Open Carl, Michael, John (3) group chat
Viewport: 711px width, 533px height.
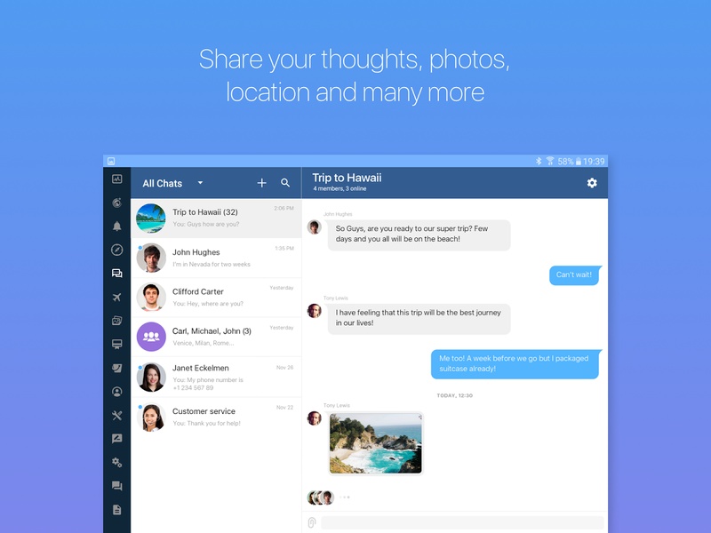pyautogui.click(x=216, y=337)
